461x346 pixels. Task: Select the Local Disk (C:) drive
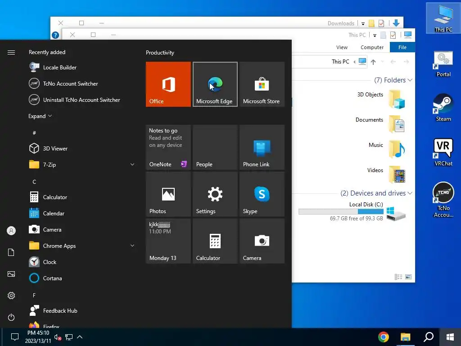click(353, 211)
